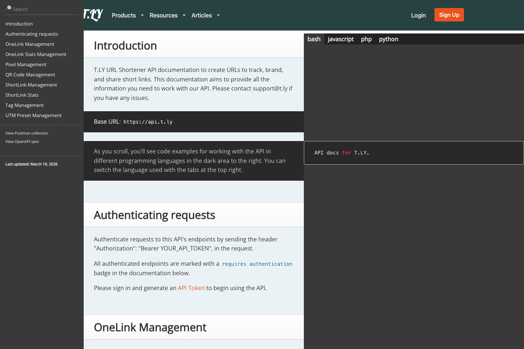Click View Postman collection link
The image size is (524, 349).
[27, 133]
